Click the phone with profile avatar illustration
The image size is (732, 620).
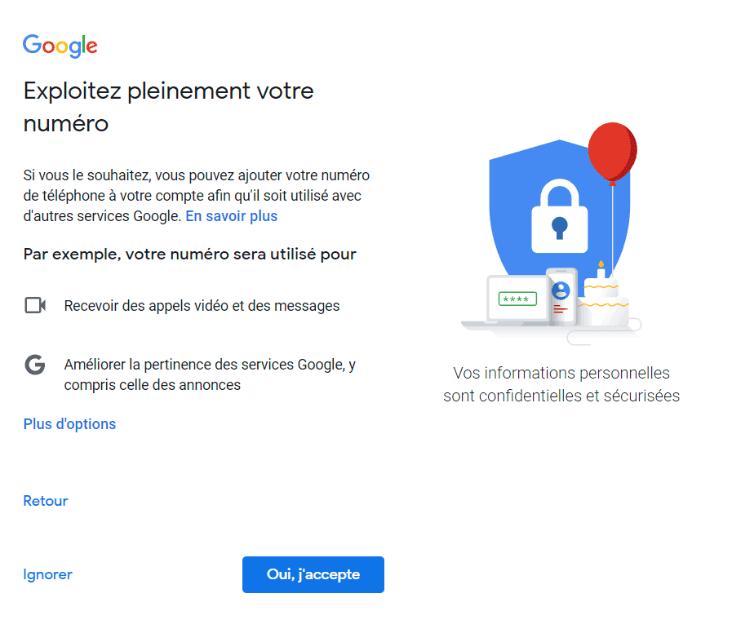coord(561,297)
